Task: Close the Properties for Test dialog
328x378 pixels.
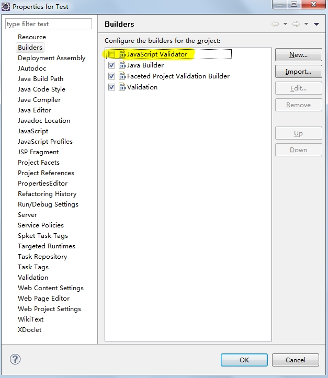Action: pos(313,4)
